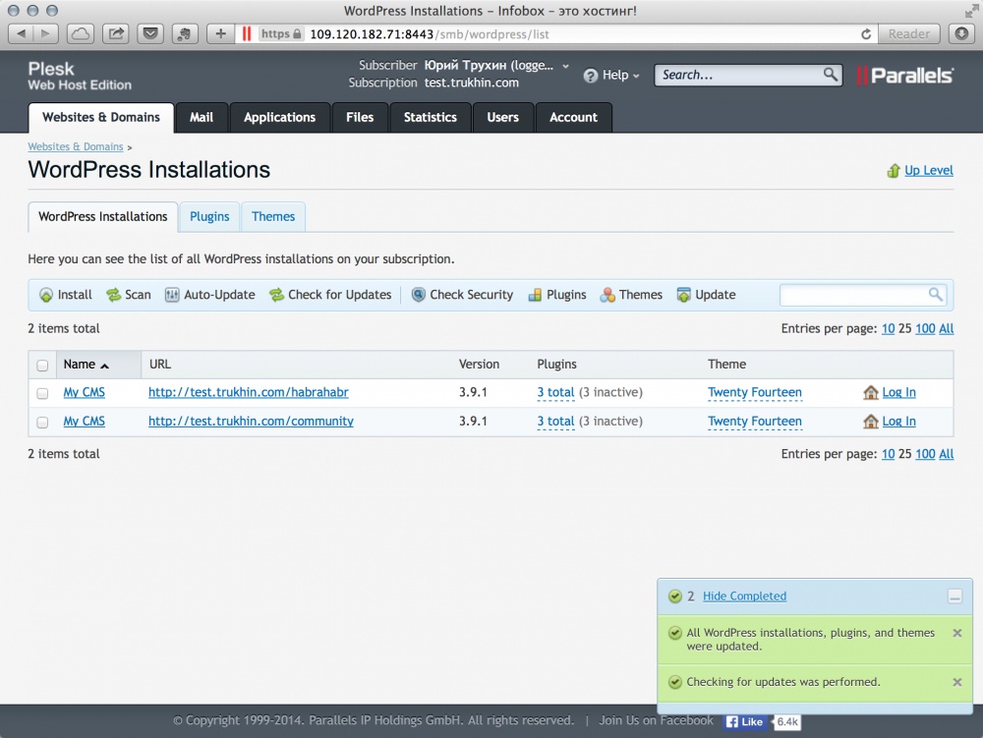Open the Applications tab
This screenshot has width=983, height=738.
pos(279,118)
